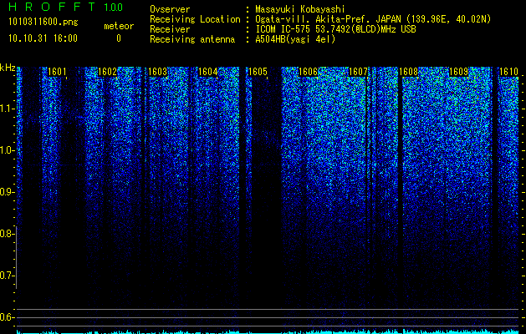Click the HROFFT 1.0.0 title text
This screenshot has height=334, width=526.
(66, 7)
